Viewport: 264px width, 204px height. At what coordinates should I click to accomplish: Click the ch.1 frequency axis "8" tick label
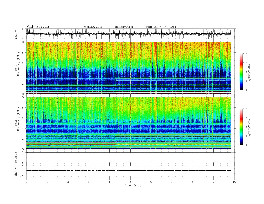point(23,53)
